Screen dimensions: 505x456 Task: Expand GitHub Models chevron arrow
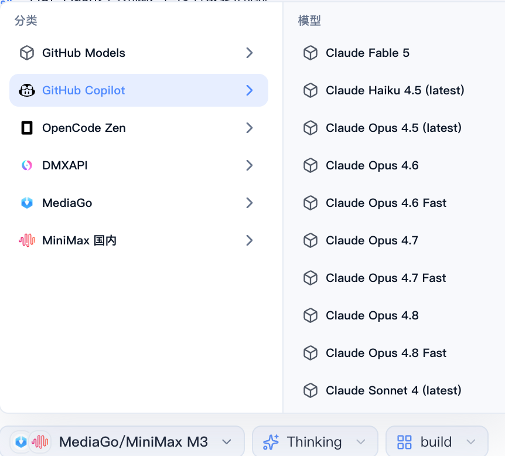[x=250, y=53]
